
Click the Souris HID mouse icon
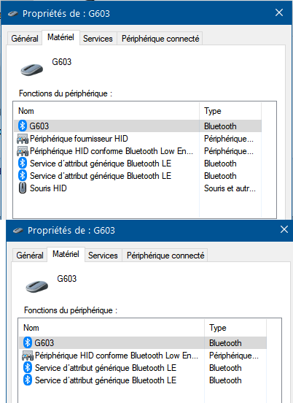(23, 188)
